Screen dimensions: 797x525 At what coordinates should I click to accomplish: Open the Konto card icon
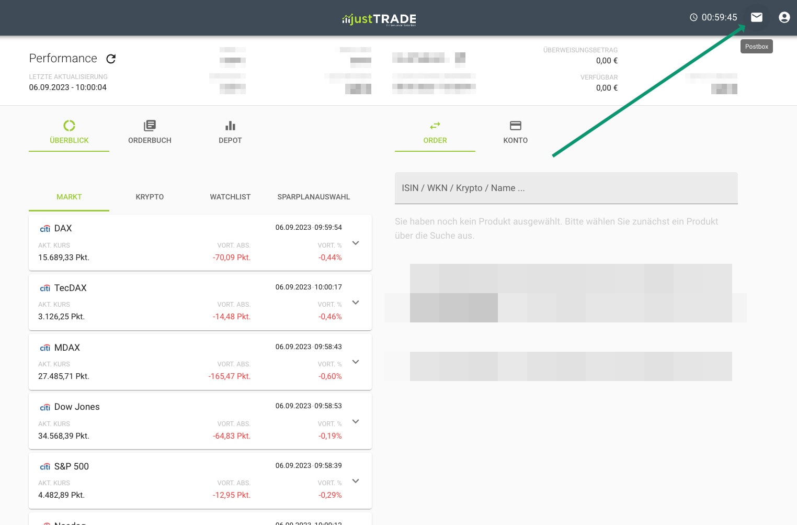click(x=516, y=126)
